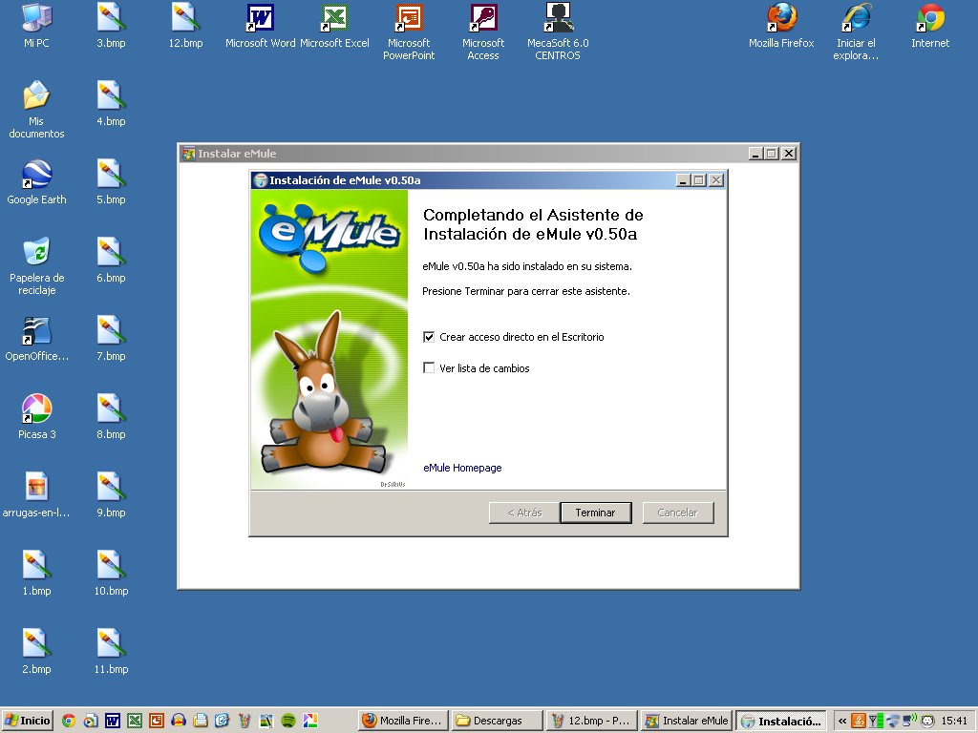Switch to Instalar eMule taskbar button

(x=686, y=721)
